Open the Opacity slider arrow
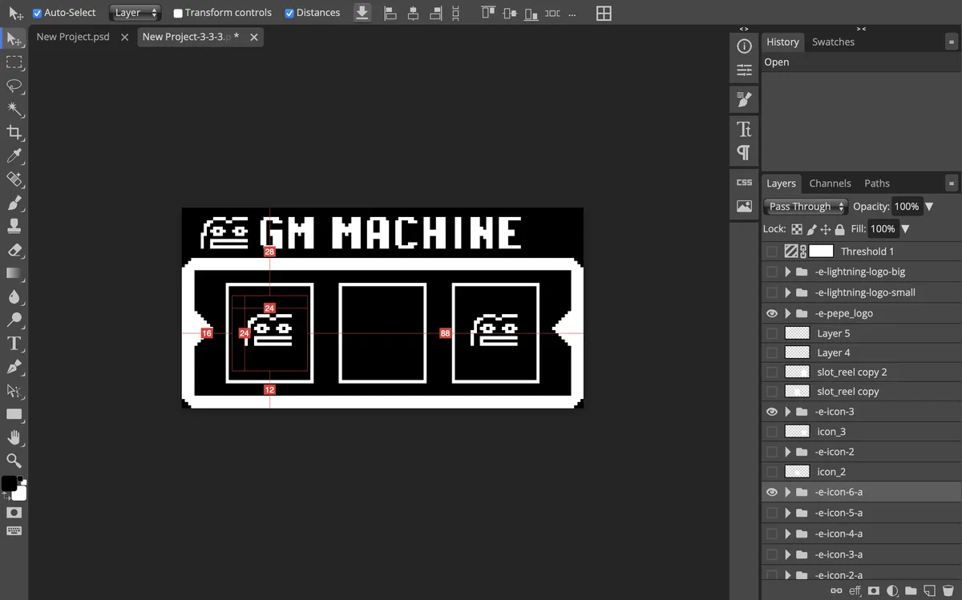This screenshot has height=600, width=962. click(x=929, y=207)
